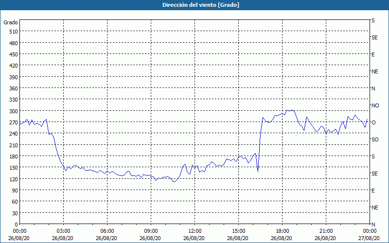Click the 270 label on the left axis
Viewport: 389px width, 243px height.
[x=14, y=123]
